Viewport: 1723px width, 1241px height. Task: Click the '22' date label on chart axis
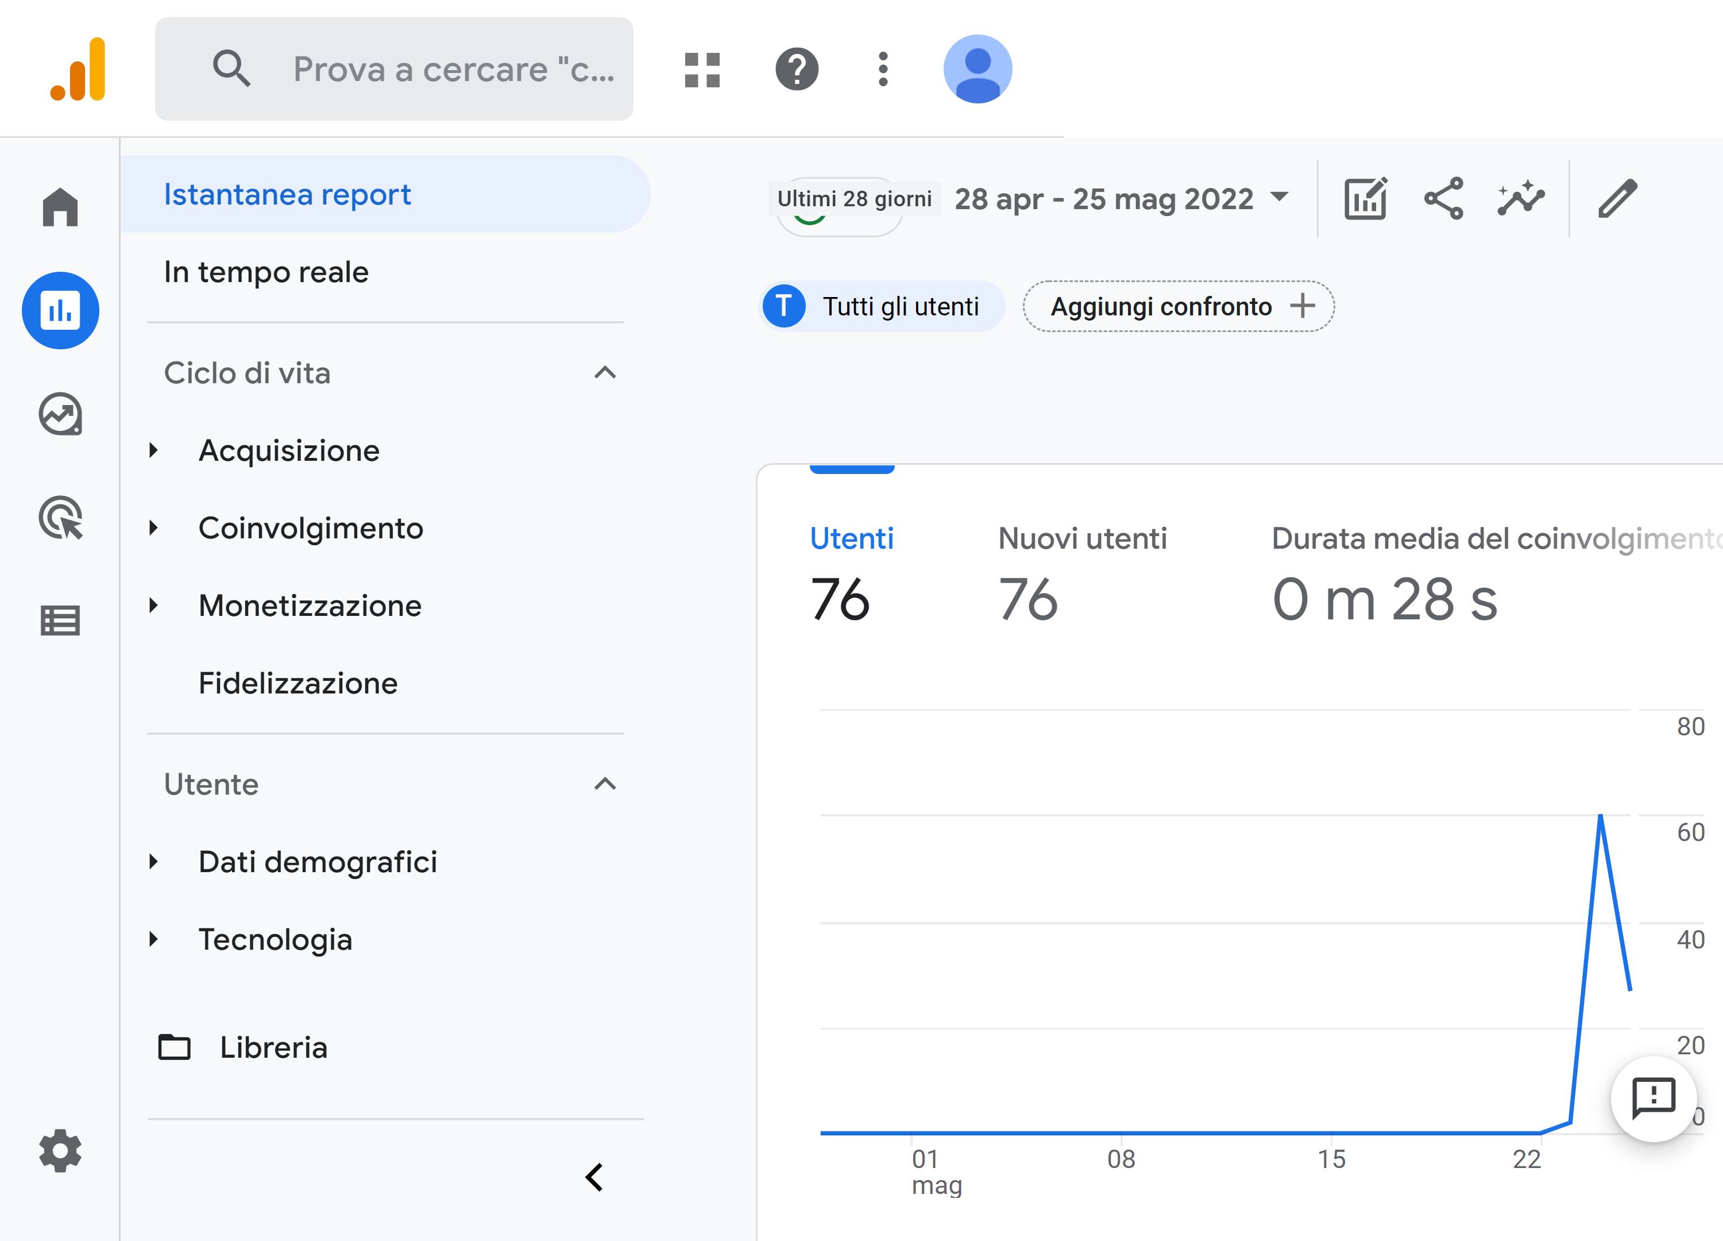(1527, 1159)
